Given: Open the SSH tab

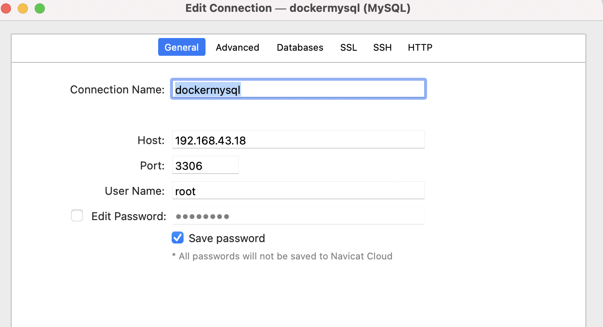Looking at the screenshot, I should click(x=382, y=47).
